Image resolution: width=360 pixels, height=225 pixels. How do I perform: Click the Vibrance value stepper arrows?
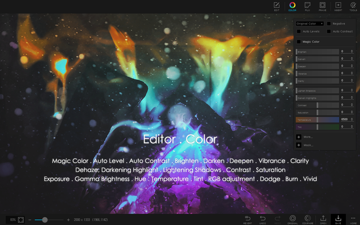[352, 73]
